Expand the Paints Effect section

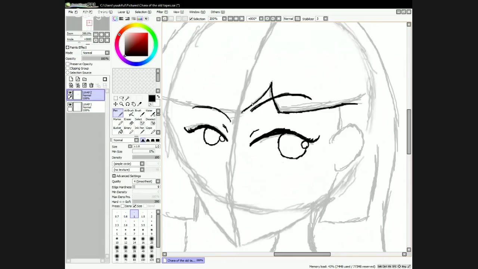pos(68,47)
